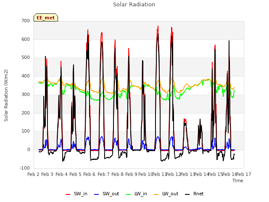Click the Solar Radiation chart title
The width and height of the screenshot is (269, 202).
[134, 5]
